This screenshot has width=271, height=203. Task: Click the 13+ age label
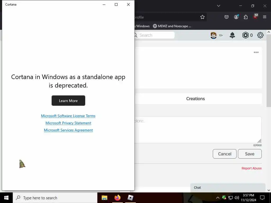[221, 35]
